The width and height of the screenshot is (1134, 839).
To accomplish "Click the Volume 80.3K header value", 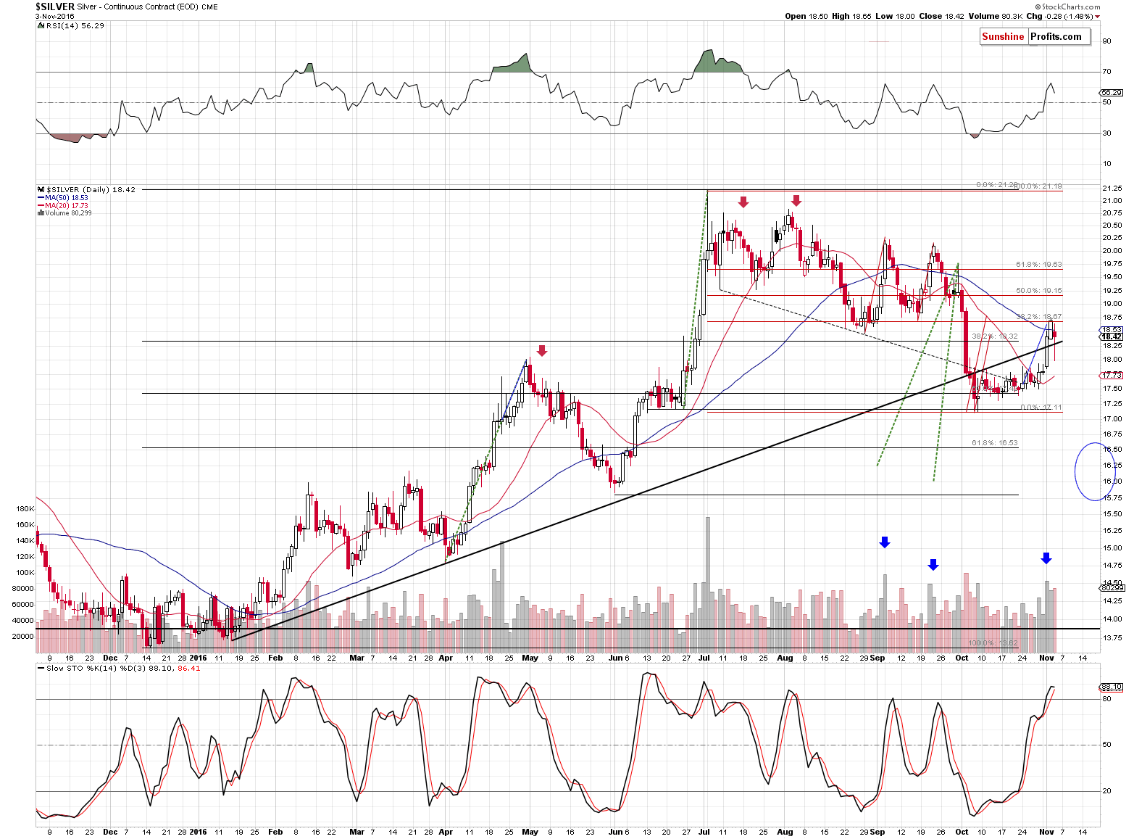I will [995, 16].
